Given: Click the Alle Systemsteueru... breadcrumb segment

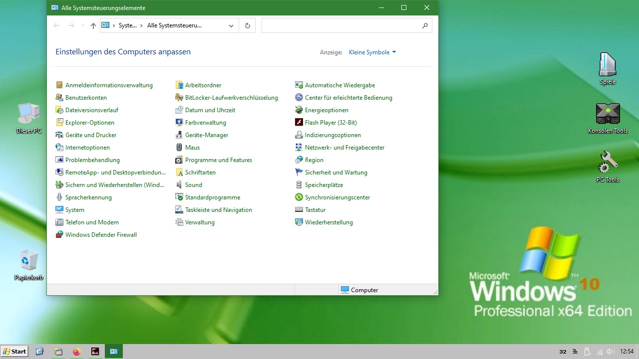Looking at the screenshot, I should tap(174, 26).
